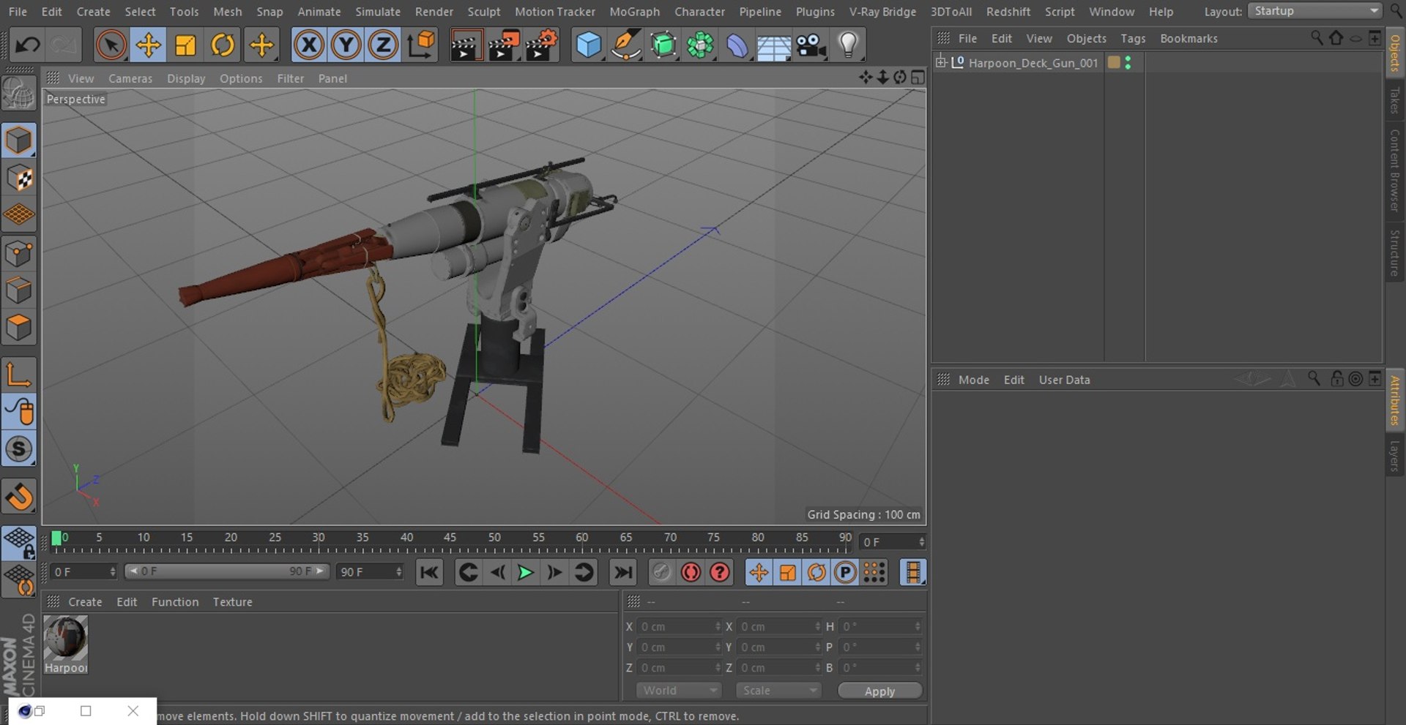Open material manager Texture menu
This screenshot has width=1406, height=725.
232,602
